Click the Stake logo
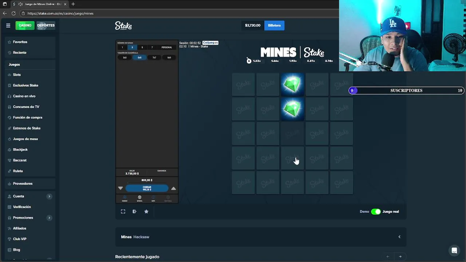This screenshot has height=262, width=466. 123,25
